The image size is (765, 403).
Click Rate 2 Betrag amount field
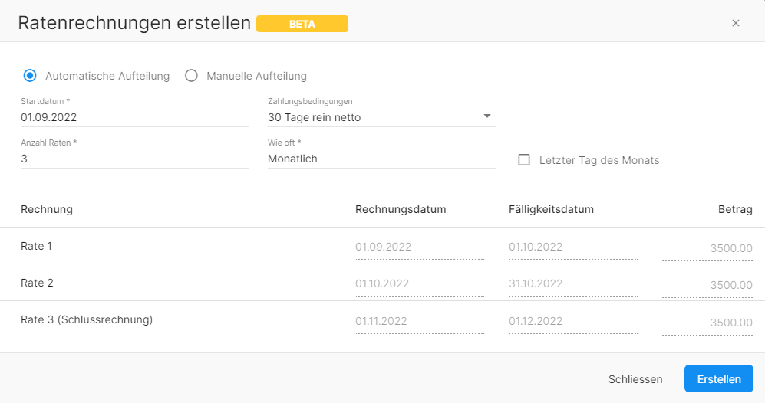707,285
